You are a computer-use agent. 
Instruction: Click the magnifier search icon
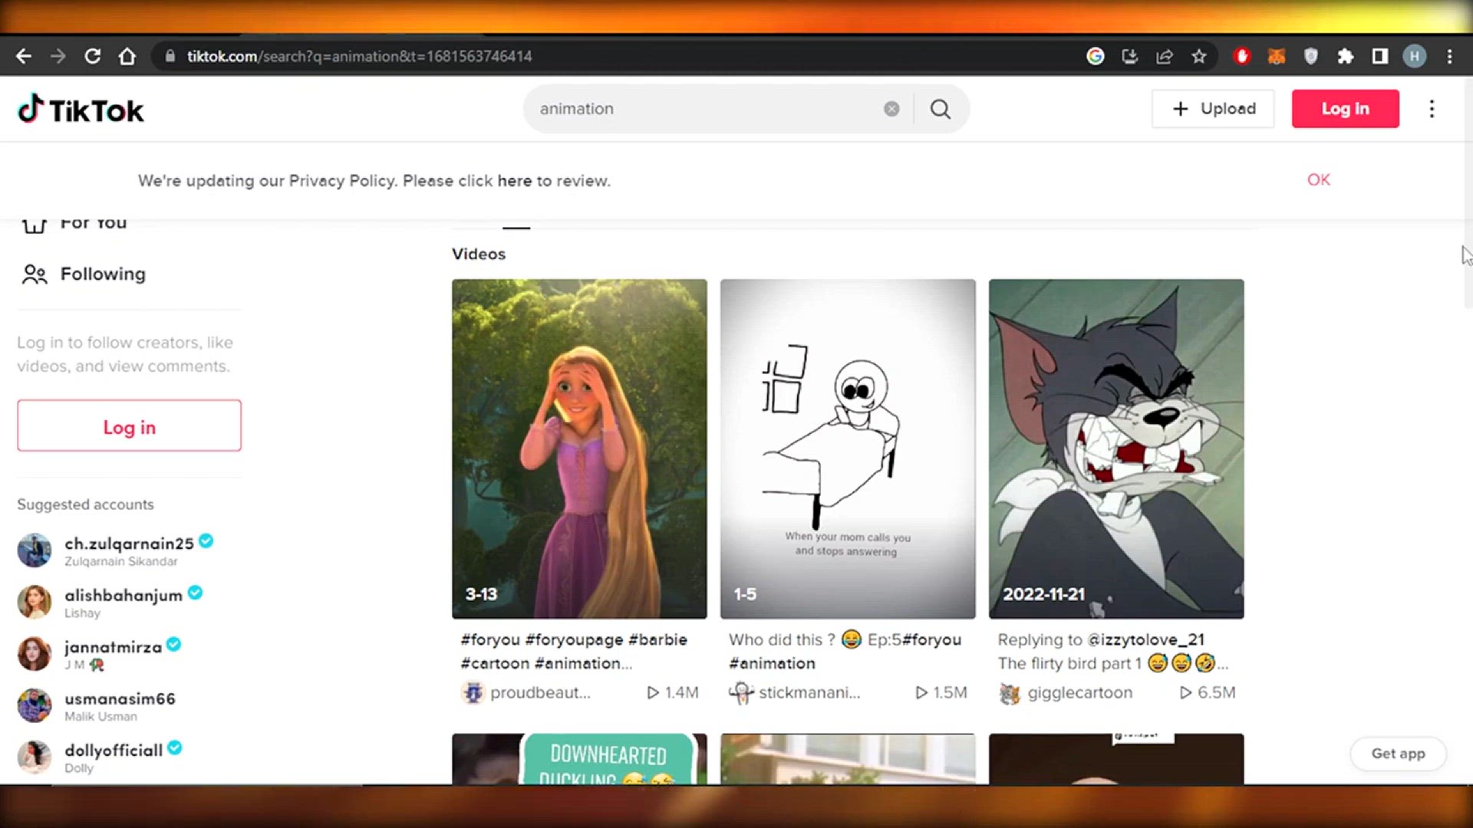941,109
